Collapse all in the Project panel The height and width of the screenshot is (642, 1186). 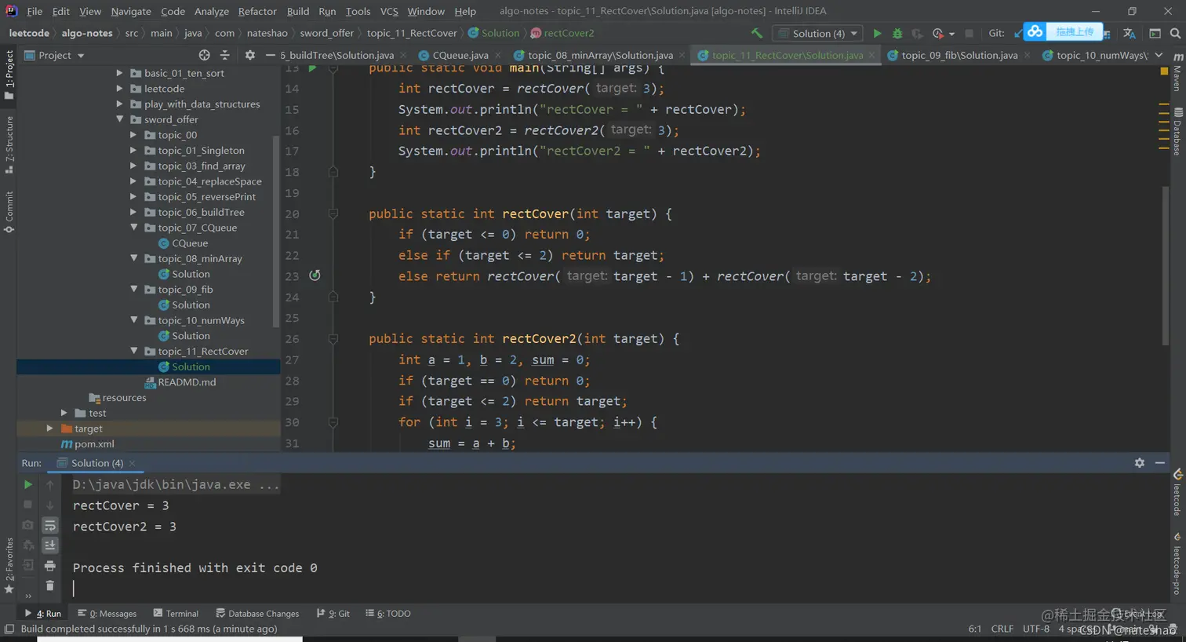[x=225, y=55]
